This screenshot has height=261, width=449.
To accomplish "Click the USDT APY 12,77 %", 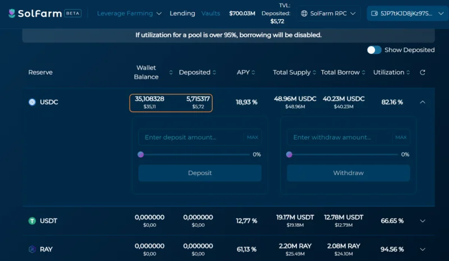I will [246, 221].
